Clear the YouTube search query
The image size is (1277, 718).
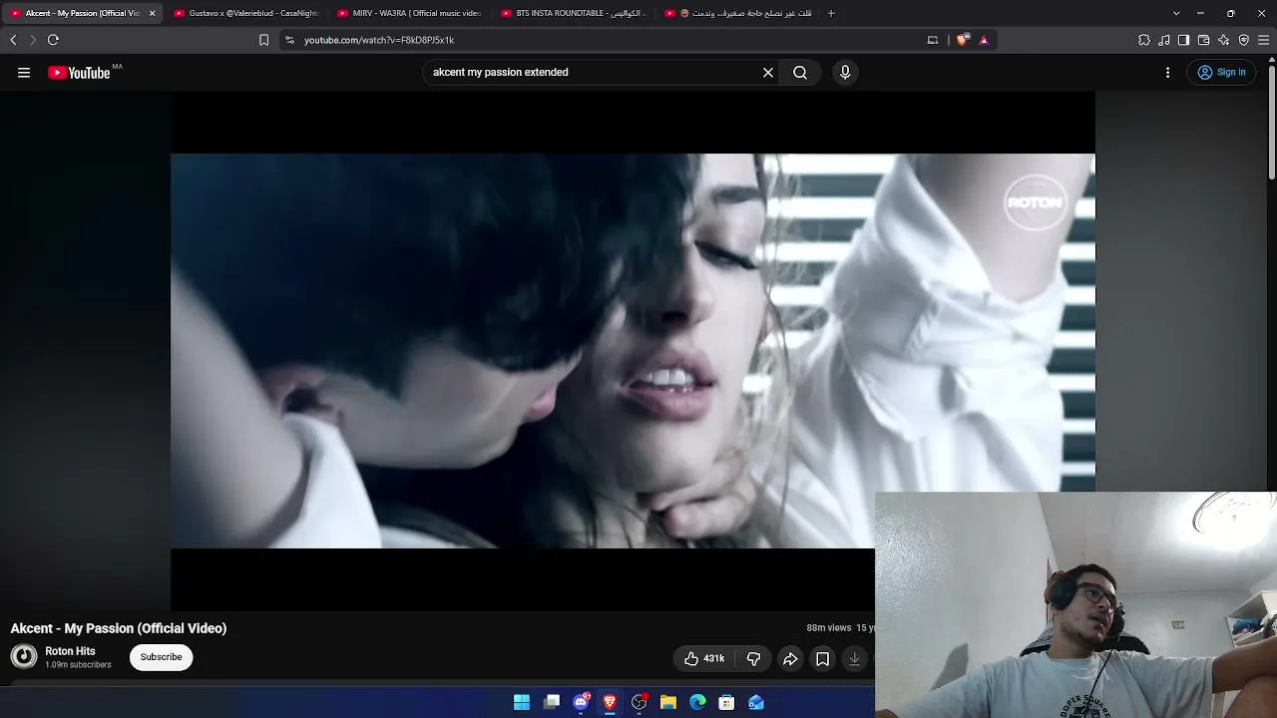pyautogui.click(x=768, y=72)
